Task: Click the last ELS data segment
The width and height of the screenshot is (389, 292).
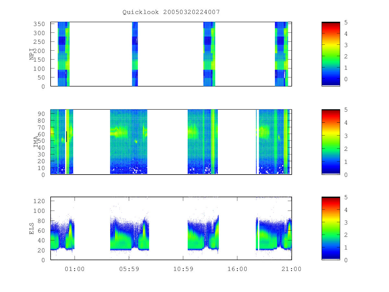Action: [274, 234]
